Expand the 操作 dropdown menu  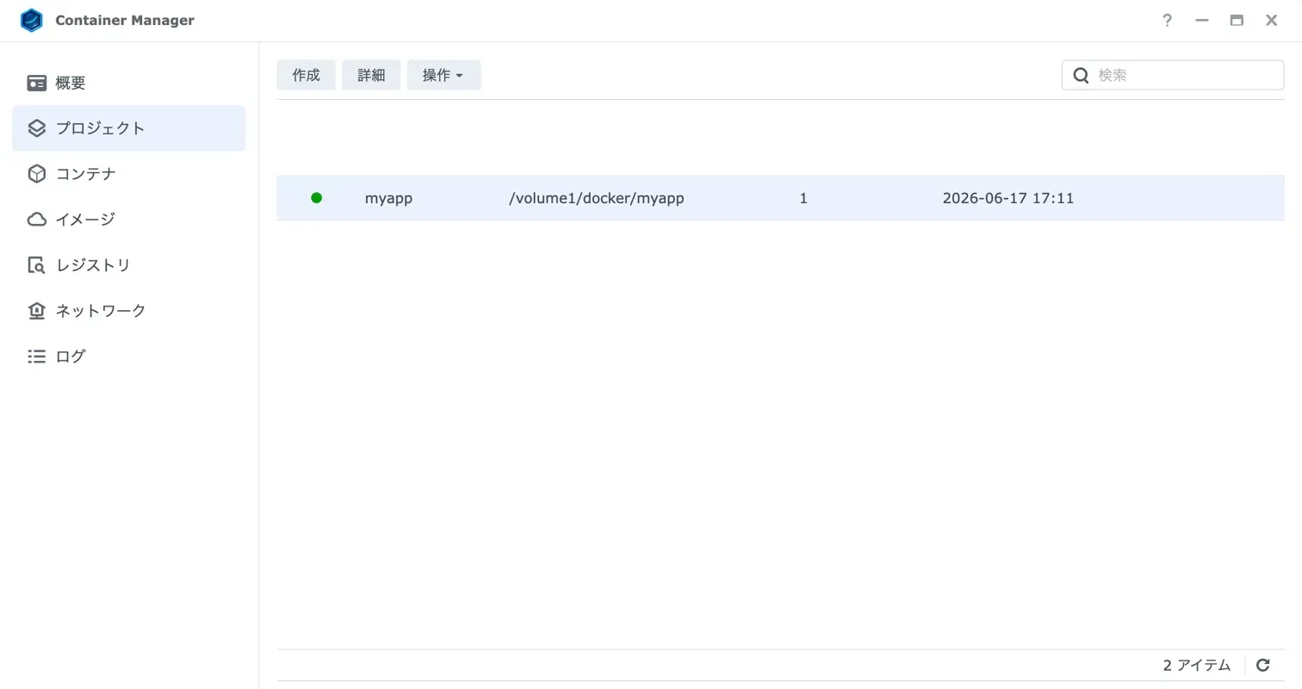point(443,75)
